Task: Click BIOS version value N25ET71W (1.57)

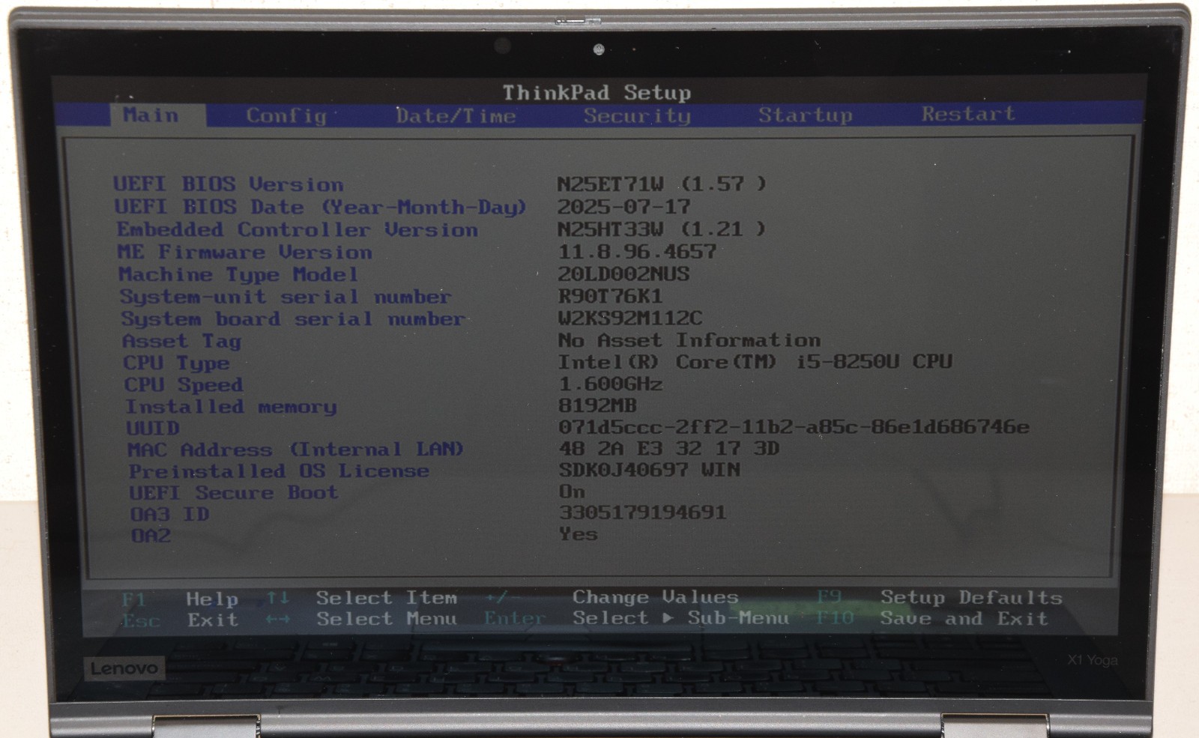Action: click(662, 184)
